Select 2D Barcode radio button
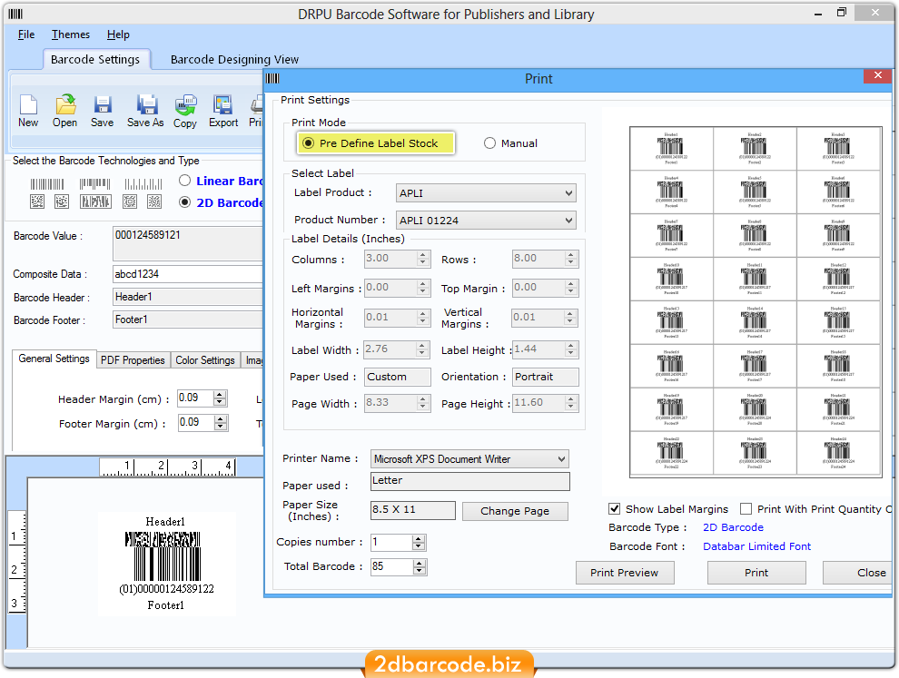The width and height of the screenshot is (899, 678). (x=184, y=201)
